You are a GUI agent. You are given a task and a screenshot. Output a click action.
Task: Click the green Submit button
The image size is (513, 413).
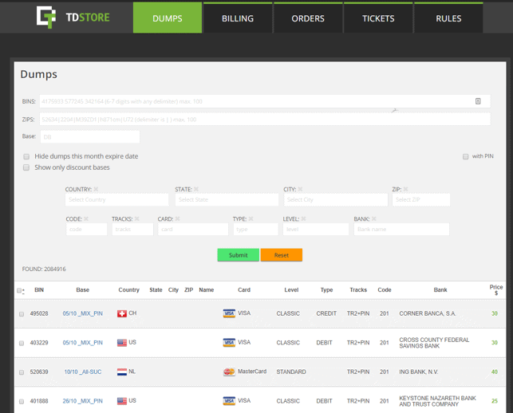[239, 255]
